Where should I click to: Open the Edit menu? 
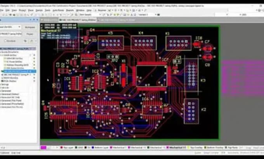(8, 10)
